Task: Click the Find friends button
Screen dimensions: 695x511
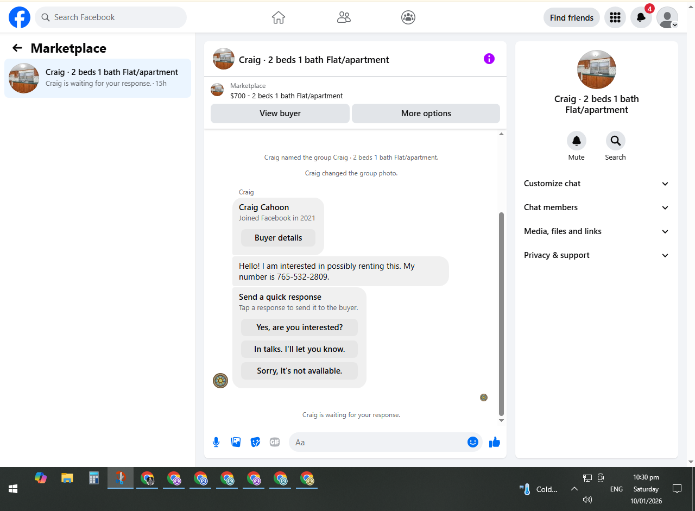Action: pos(572,17)
